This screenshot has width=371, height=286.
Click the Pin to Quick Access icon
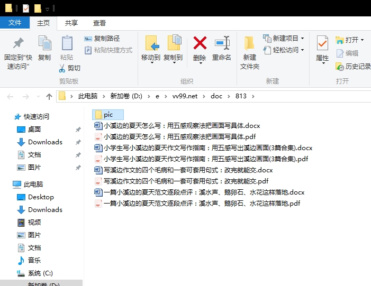click(18, 43)
